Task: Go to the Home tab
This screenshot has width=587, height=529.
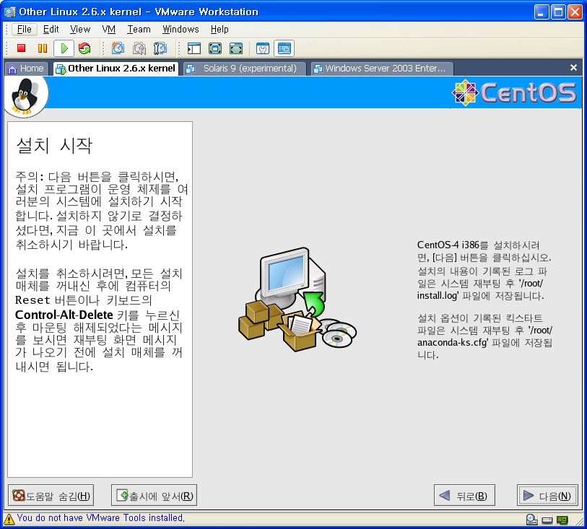Action: pyautogui.click(x=26, y=69)
